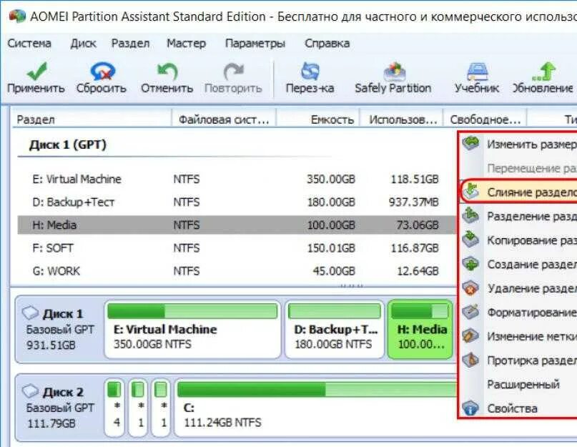
Task: Click the 350.00GB capacity cell for E:
Action: coord(331,180)
